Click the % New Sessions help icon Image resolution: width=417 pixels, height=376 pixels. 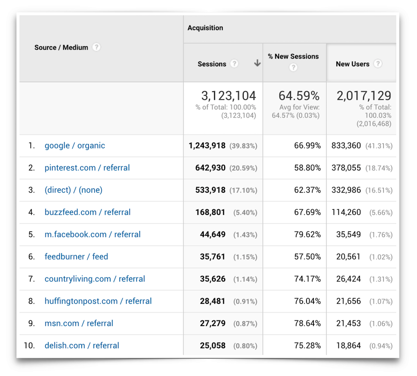(x=293, y=68)
